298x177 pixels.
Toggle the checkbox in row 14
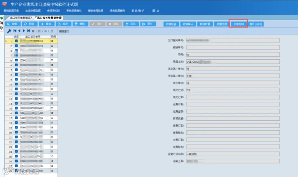tap(16, 103)
